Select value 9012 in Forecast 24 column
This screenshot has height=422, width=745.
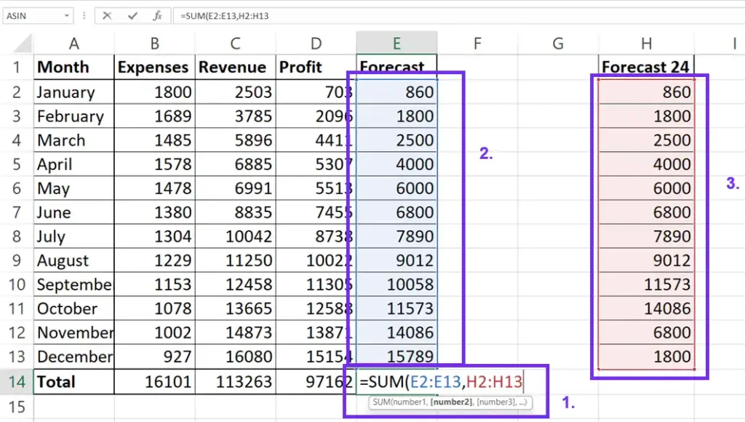(x=646, y=260)
